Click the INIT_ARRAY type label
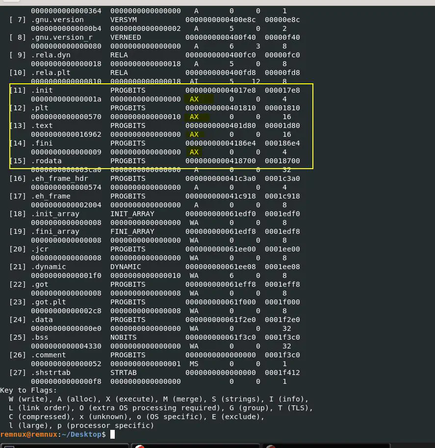Viewport: 435px width, 448px height. coord(132,214)
